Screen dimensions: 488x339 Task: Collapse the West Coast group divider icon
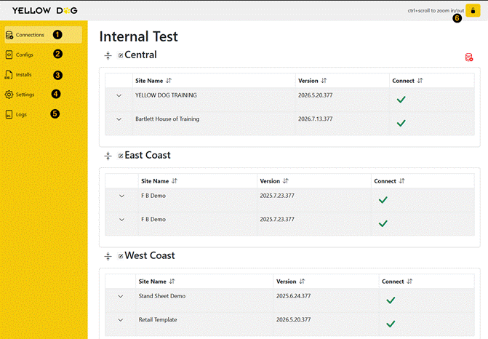click(x=108, y=256)
